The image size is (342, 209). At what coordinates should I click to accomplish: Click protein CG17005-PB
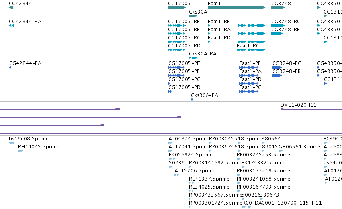pyautogui.click(x=177, y=75)
